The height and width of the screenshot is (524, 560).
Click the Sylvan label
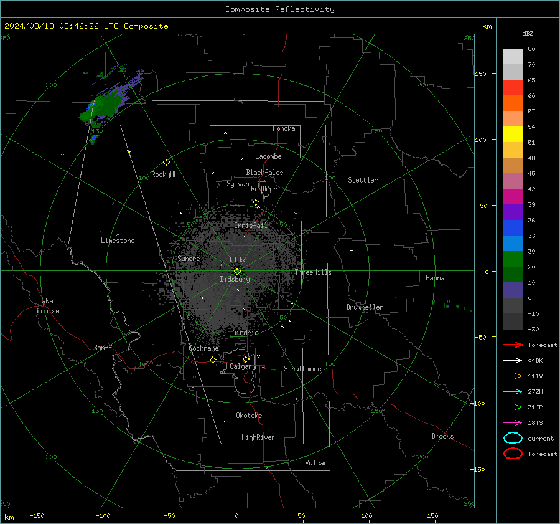pos(238,184)
